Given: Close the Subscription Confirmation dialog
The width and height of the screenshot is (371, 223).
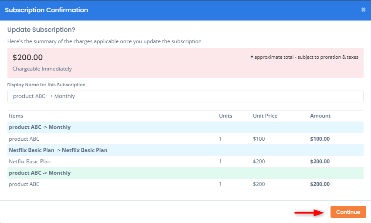Looking at the screenshot, I should [363, 10].
